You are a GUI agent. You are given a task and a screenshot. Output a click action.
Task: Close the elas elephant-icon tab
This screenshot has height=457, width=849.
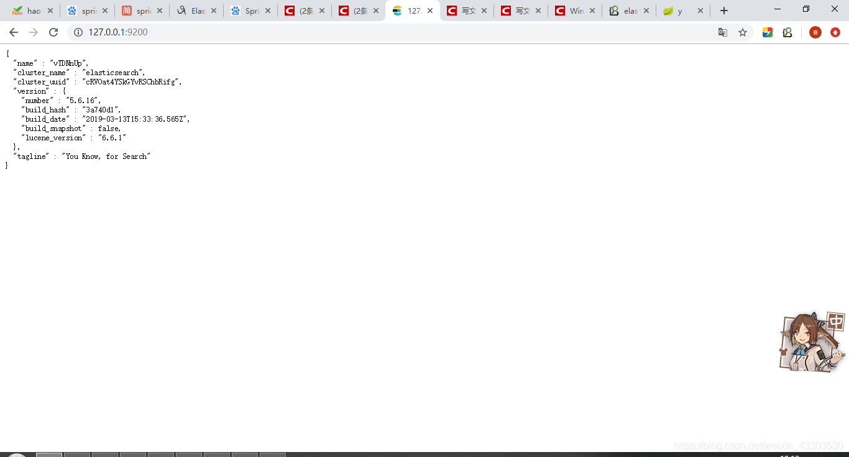(646, 11)
